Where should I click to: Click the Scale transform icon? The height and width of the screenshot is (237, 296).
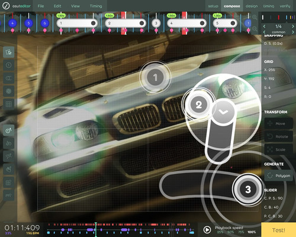click(x=270, y=149)
